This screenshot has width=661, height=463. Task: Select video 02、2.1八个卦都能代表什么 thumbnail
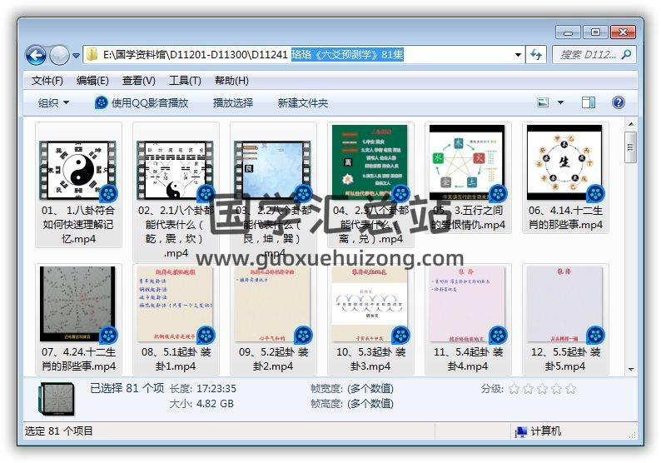tap(175, 170)
